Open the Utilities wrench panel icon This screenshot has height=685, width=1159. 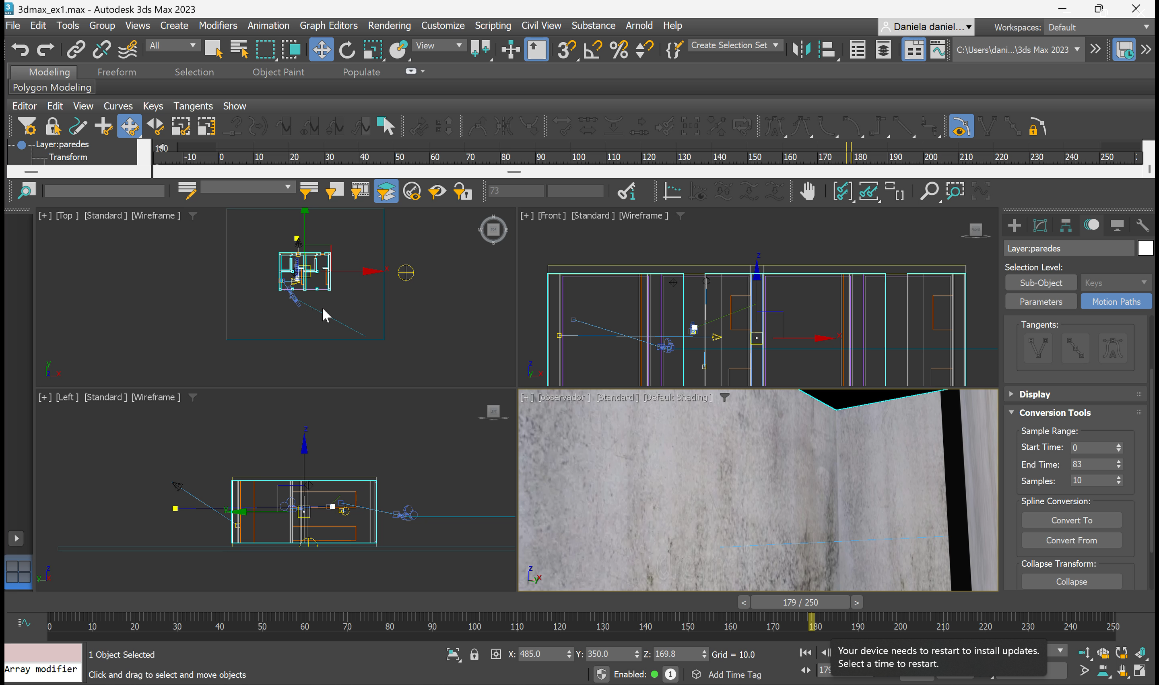pos(1142,225)
